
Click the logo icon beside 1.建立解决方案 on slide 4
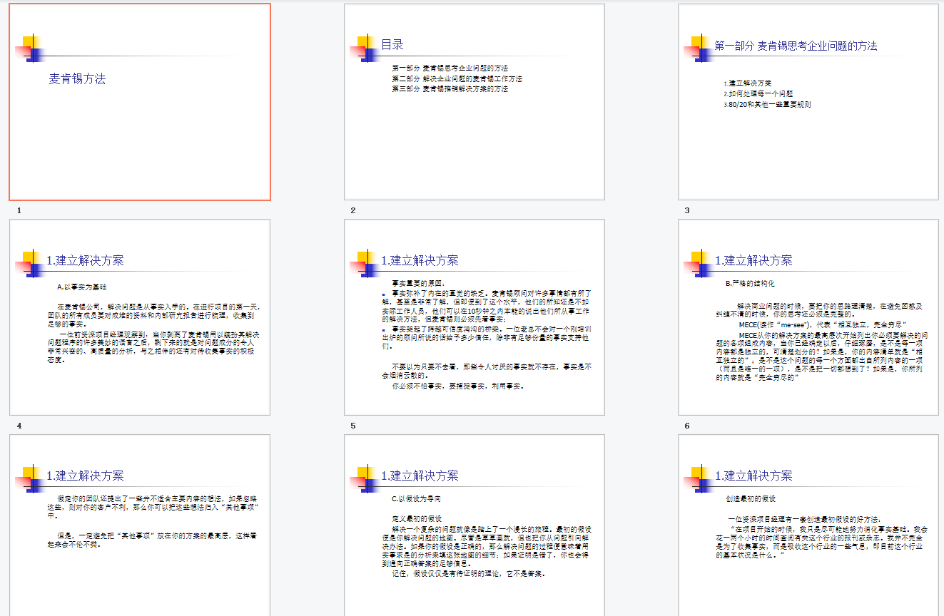pyautogui.click(x=32, y=264)
